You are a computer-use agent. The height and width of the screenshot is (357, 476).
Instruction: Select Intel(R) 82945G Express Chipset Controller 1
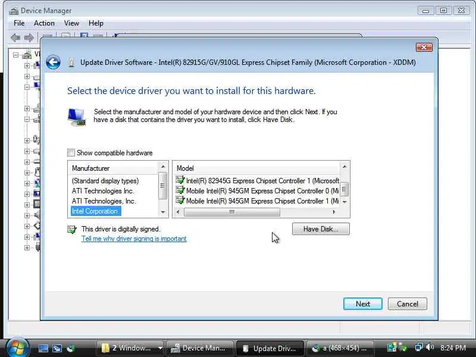(258, 181)
